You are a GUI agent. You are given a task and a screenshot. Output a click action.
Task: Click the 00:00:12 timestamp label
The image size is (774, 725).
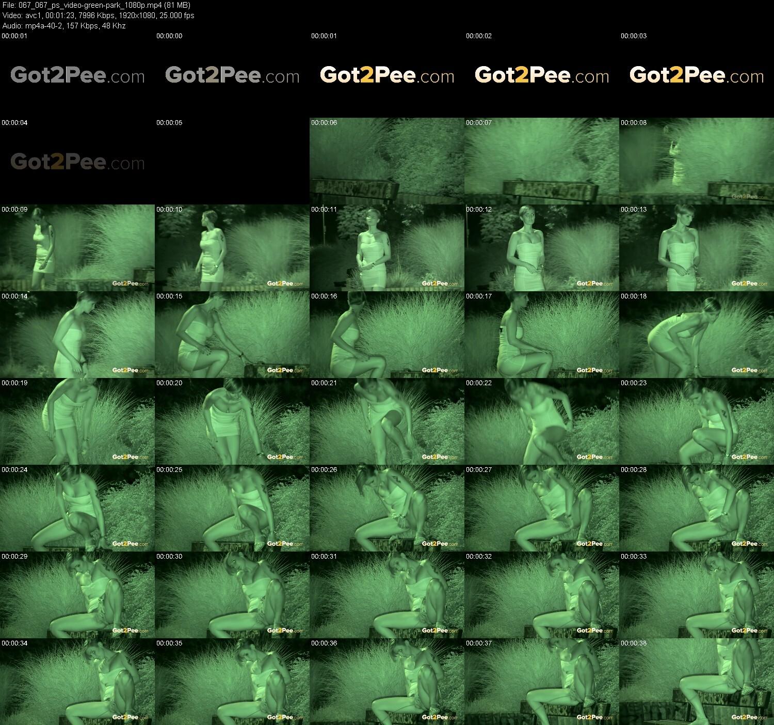479,210
